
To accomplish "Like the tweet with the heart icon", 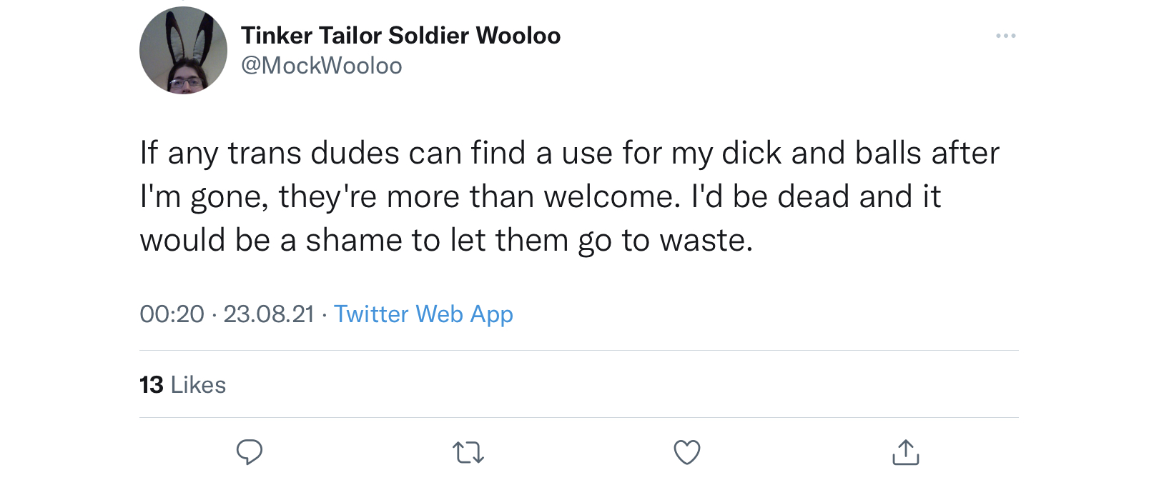I will [x=687, y=452].
